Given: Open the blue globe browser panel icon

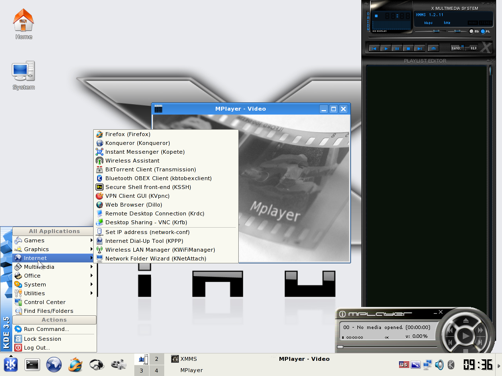Looking at the screenshot, I should point(54,364).
